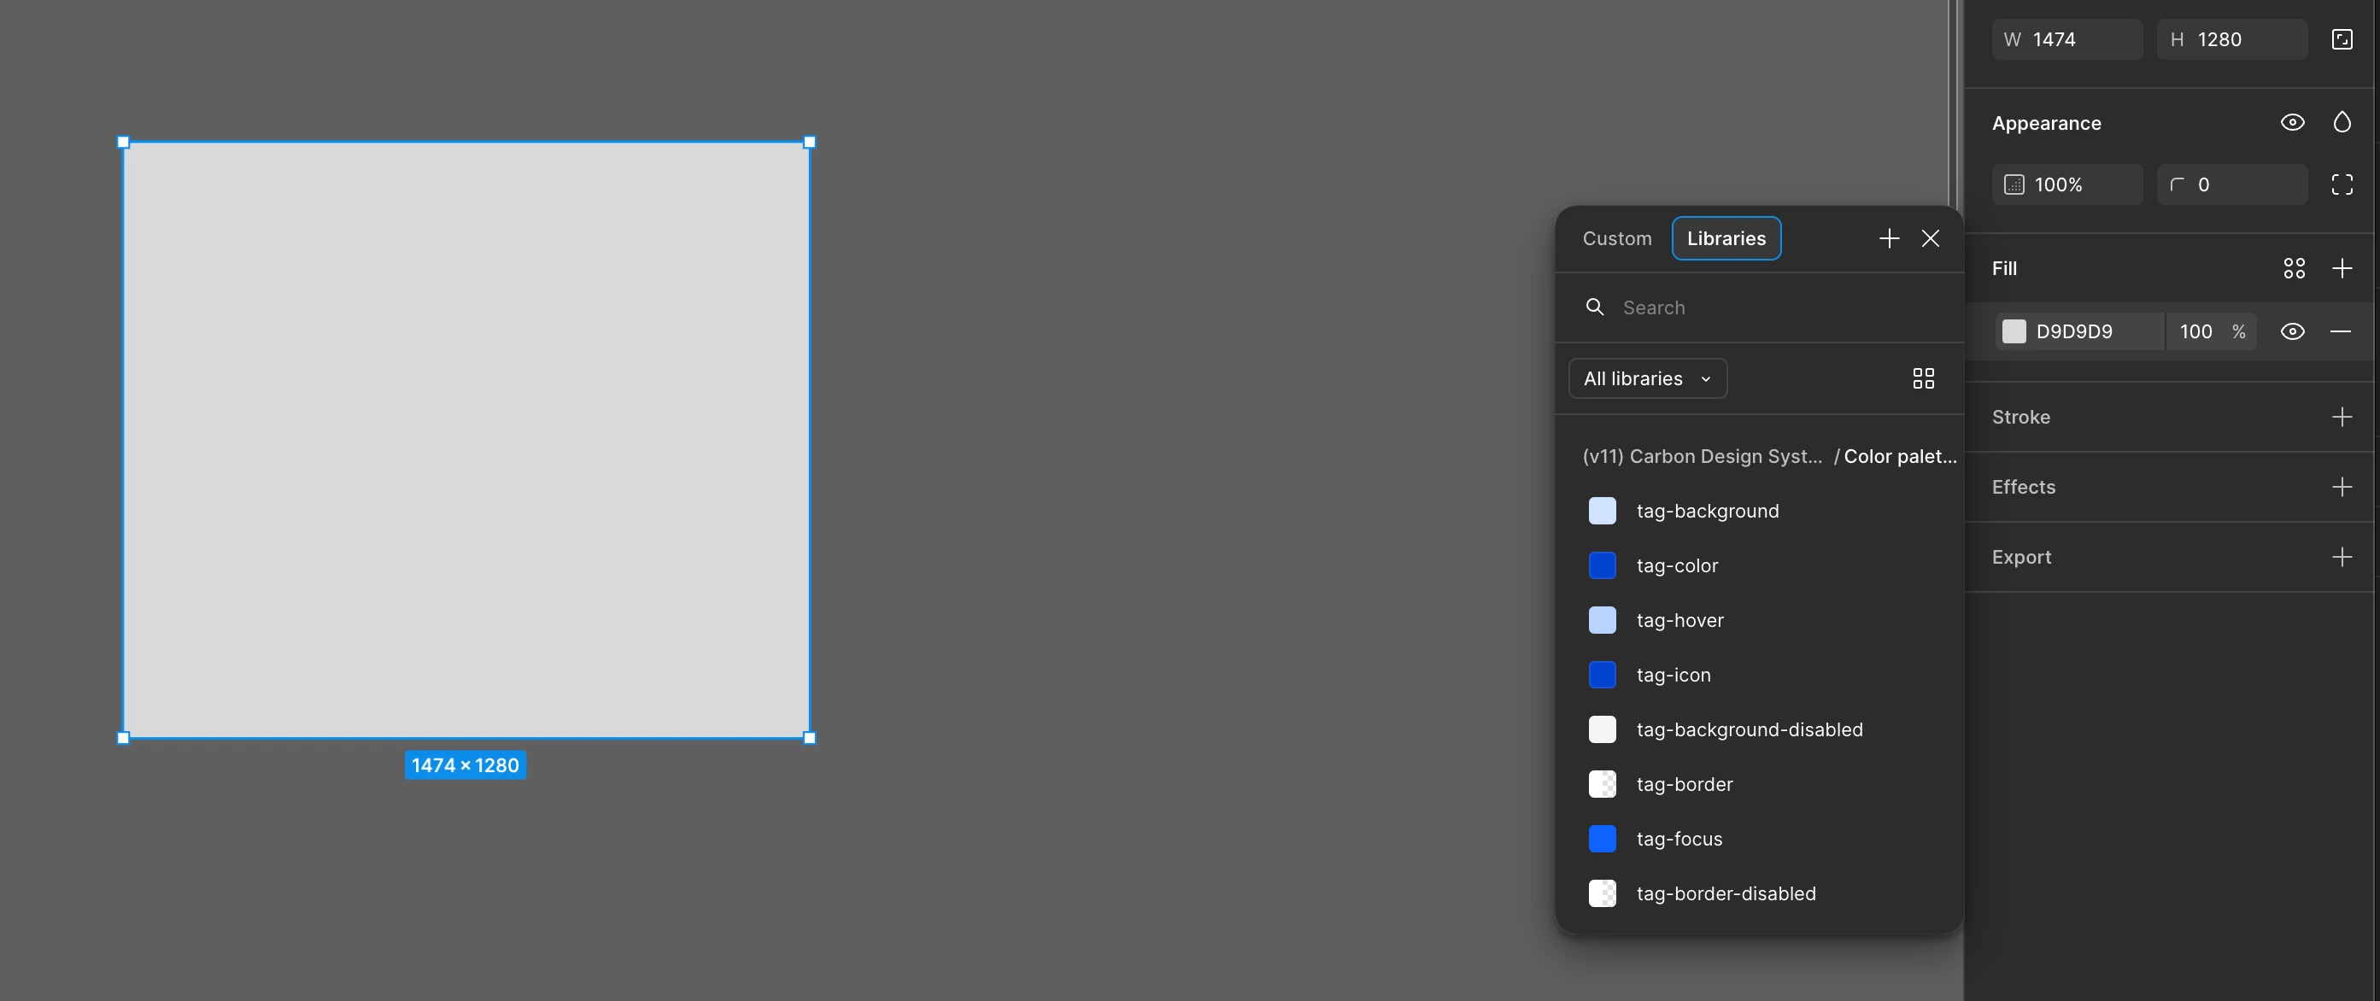The image size is (2380, 1001).
Task: Select the gray rectangle on canvas
Action: [466, 440]
